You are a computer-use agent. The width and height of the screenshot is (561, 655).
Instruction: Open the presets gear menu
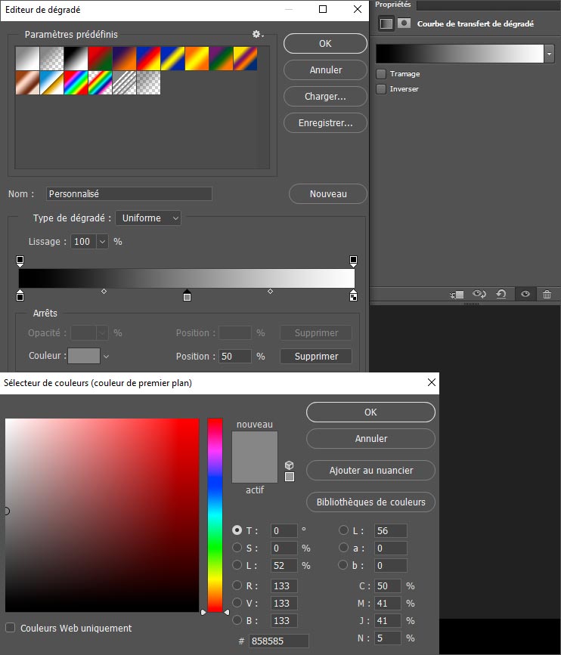[257, 35]
